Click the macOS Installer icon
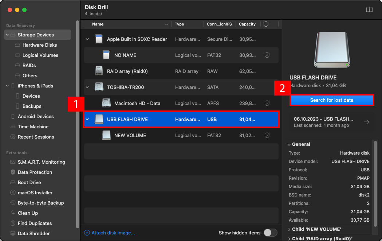382x241 pixels. pyautogui.click(x=13, y=193)
